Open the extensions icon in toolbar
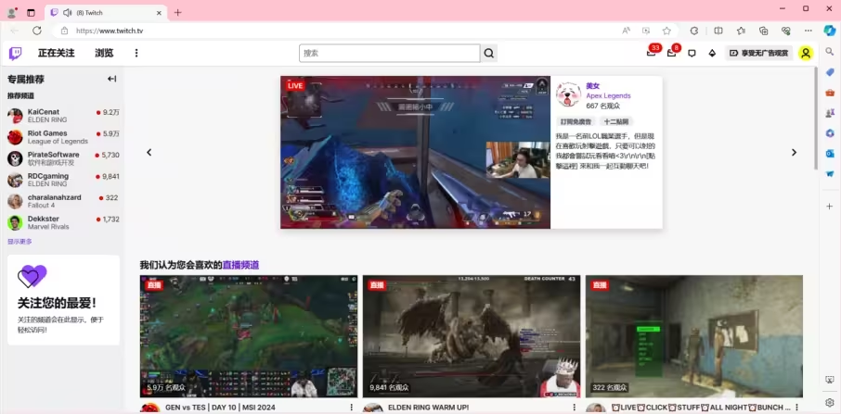 point(694,31)
